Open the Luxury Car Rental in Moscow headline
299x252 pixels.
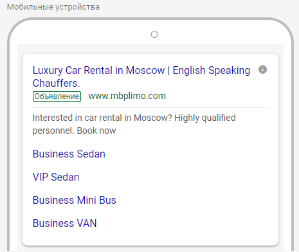coord(141,76)
